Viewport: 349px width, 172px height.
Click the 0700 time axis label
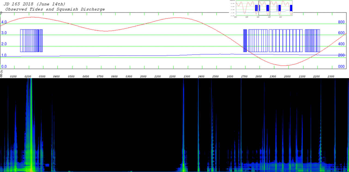100,77
